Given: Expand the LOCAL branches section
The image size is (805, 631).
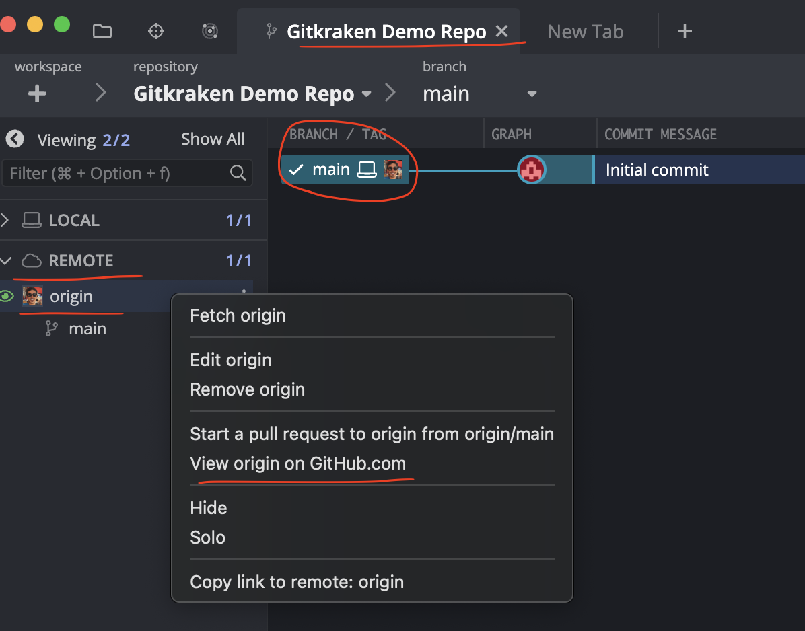Looking at the screenshot, I should point(7,220).
